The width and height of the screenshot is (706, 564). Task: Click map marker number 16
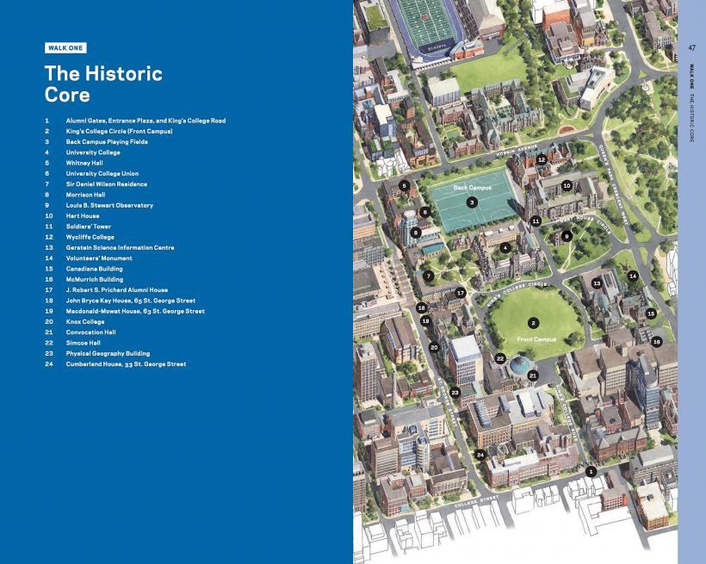click(x=656, y=342)
